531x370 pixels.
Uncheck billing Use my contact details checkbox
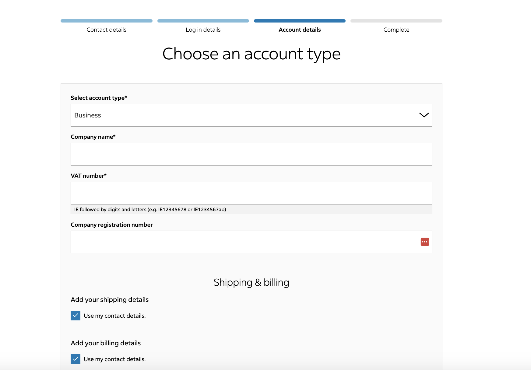pos(76,359)
